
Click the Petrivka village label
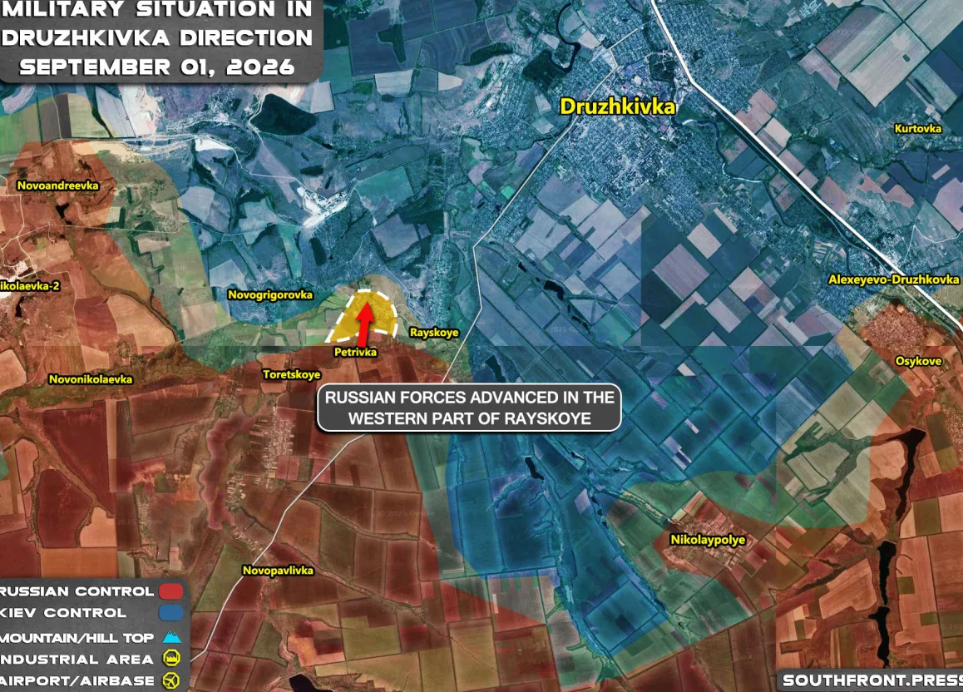click(x=355, y=352)
